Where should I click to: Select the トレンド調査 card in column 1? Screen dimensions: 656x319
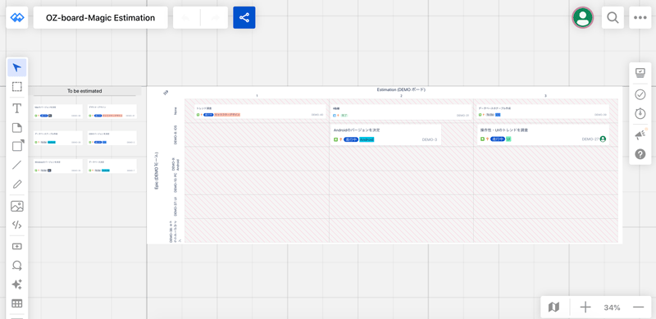click(260, 111)
